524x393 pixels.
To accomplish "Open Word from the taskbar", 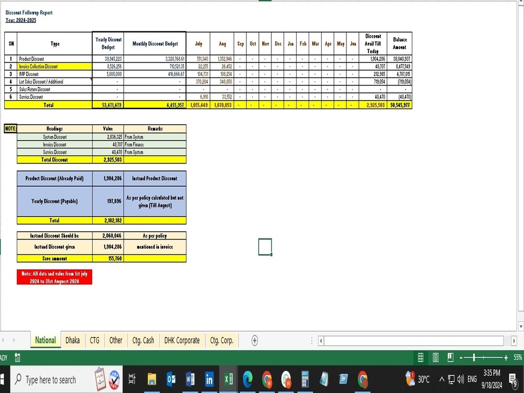I will tap(190, 379).
